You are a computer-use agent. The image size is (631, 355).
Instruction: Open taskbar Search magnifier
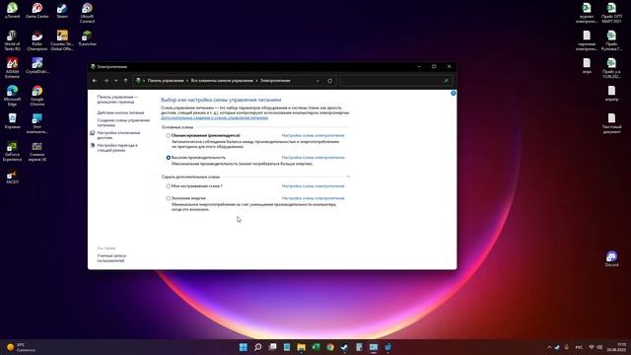[x=258, y=347]
